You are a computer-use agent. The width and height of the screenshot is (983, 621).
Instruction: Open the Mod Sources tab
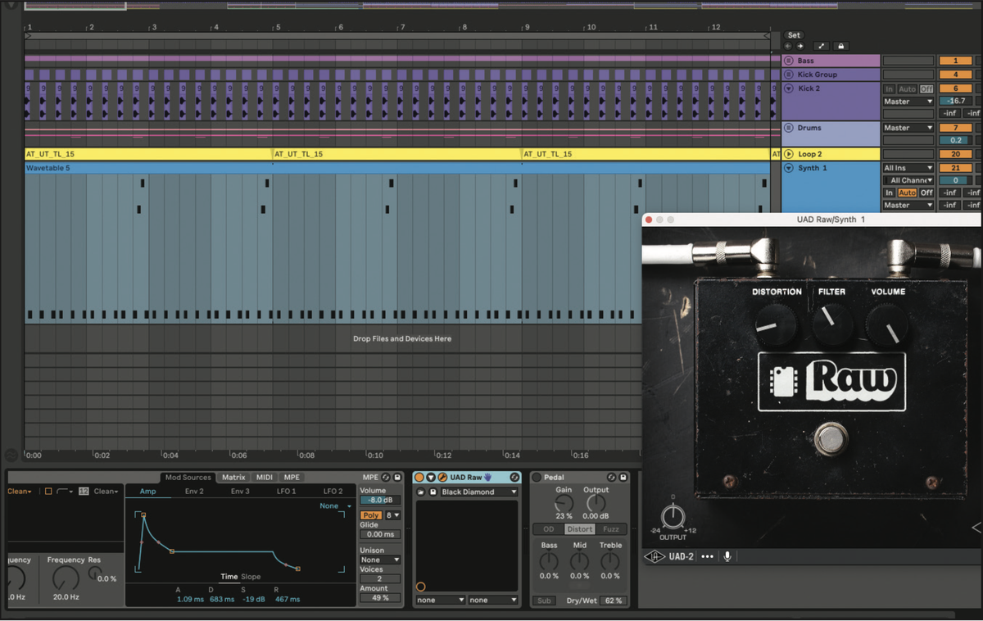coord(188,477)
